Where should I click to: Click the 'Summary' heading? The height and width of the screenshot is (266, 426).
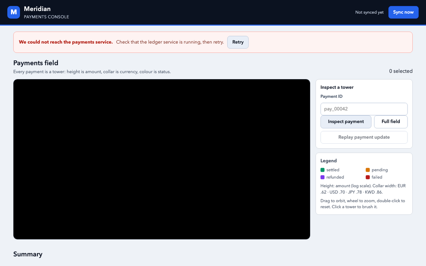pos(28,254)
